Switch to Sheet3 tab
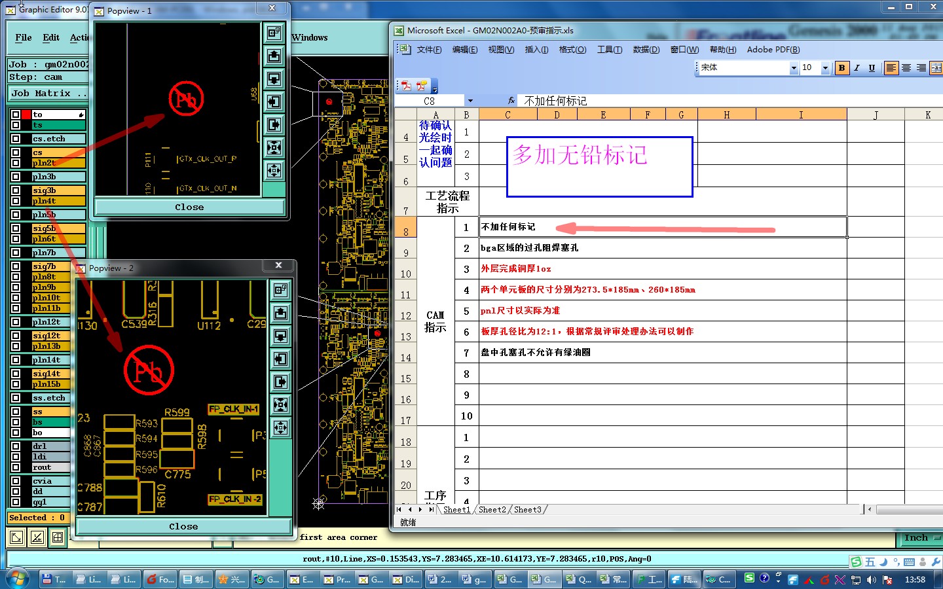The image size is (943, 589). 527,509
